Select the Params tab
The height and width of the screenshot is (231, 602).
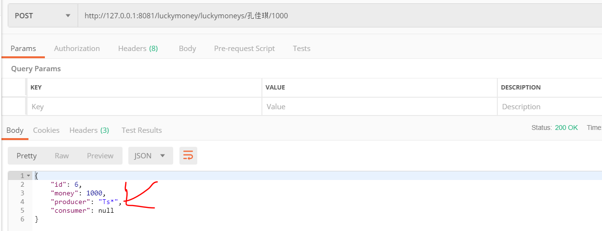(x=23, y=49)
